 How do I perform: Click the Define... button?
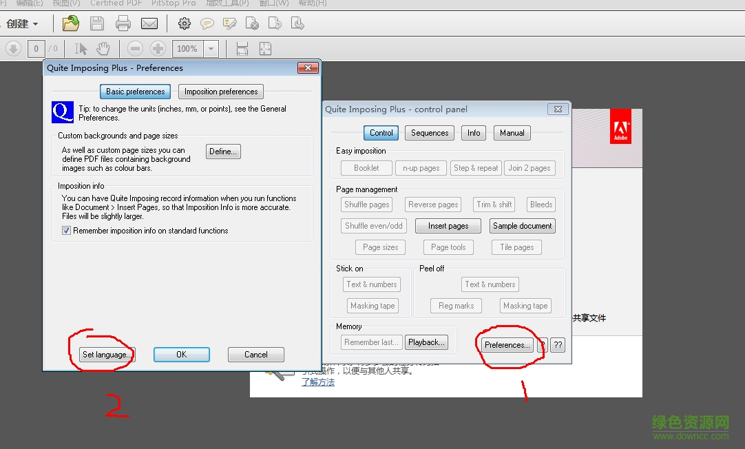click(x=223, y=151)
